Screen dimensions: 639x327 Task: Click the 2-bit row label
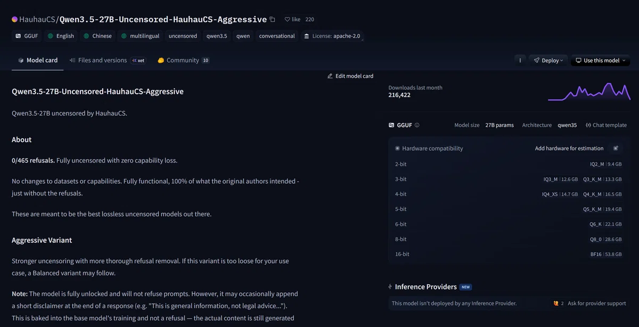coord(400,164)
